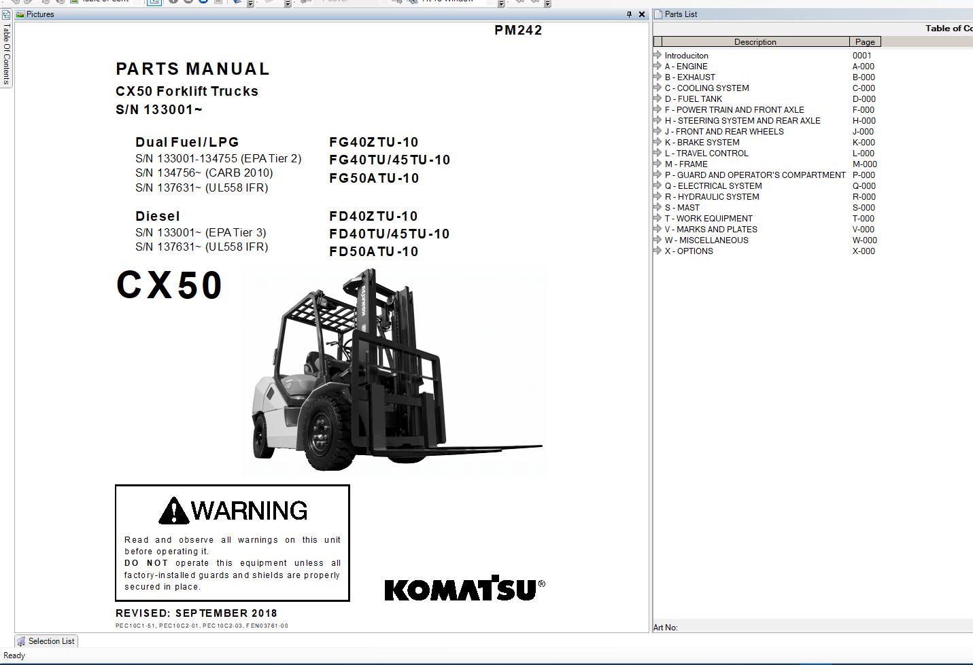Click the arrow icon beside Q - ELECTRICAL SYSTEM
The width and height of the screenshot is (973, 665).
click(x=658, y=185)
